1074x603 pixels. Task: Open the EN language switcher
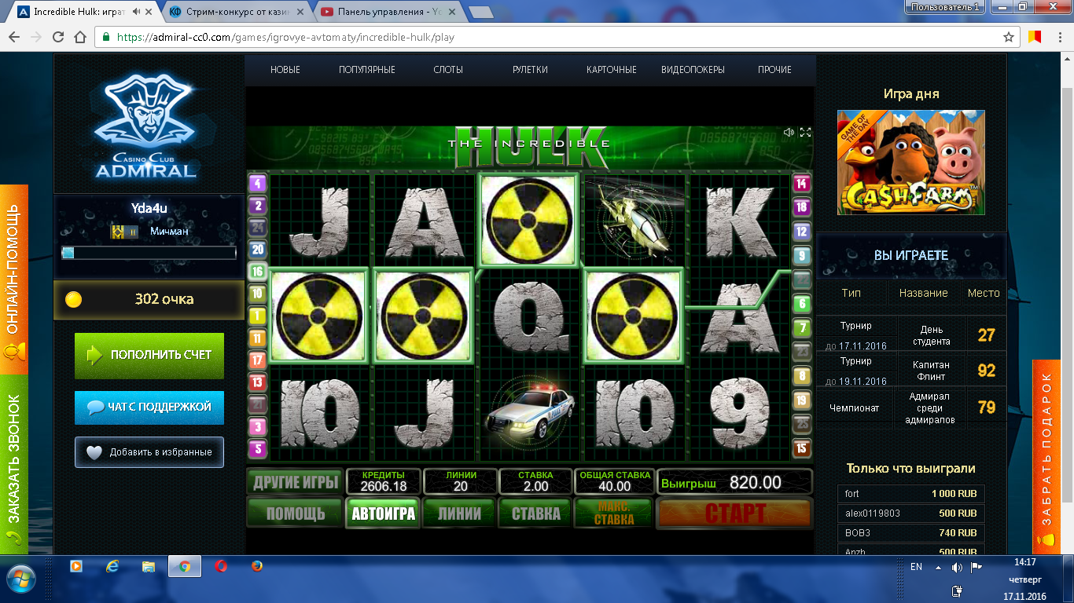916,567
